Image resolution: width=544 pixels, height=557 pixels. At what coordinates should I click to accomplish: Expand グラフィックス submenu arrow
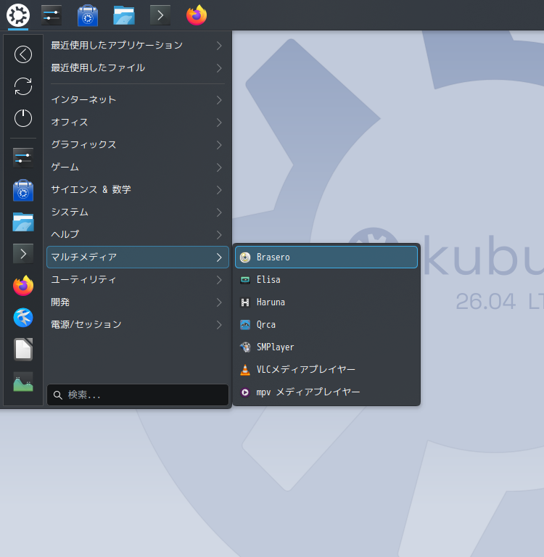coord(219,145)
